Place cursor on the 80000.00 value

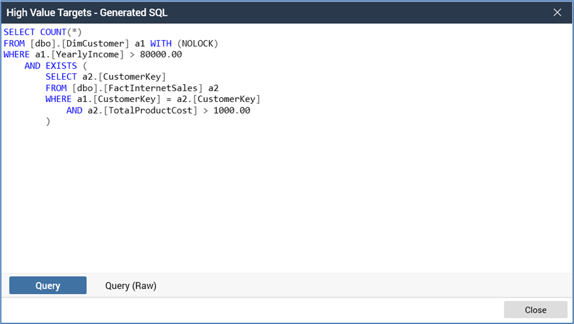pos(161,54)
